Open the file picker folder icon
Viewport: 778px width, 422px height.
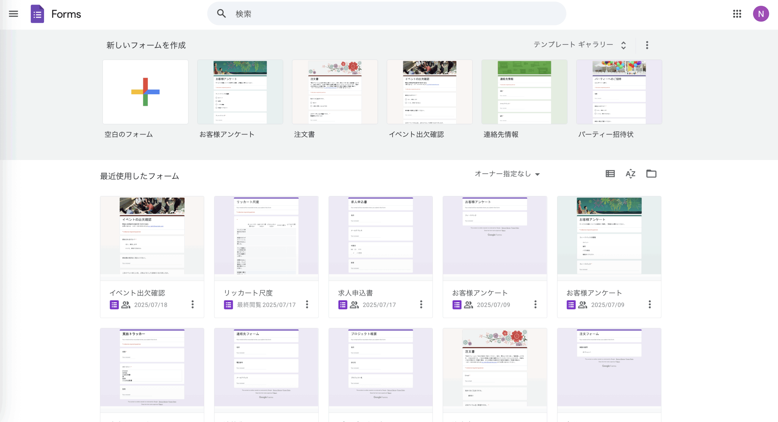coord(651,173)
